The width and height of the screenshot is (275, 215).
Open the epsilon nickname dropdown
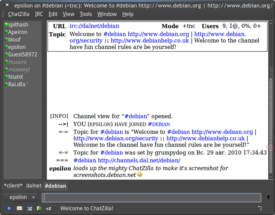coord(20,197)
